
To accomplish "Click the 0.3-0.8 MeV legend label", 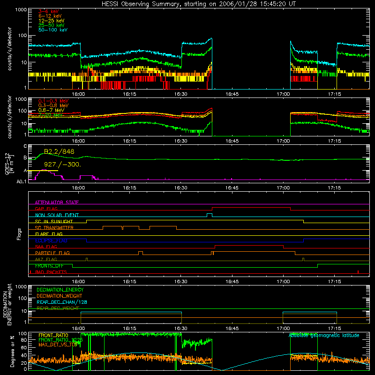I will point(53,105).
